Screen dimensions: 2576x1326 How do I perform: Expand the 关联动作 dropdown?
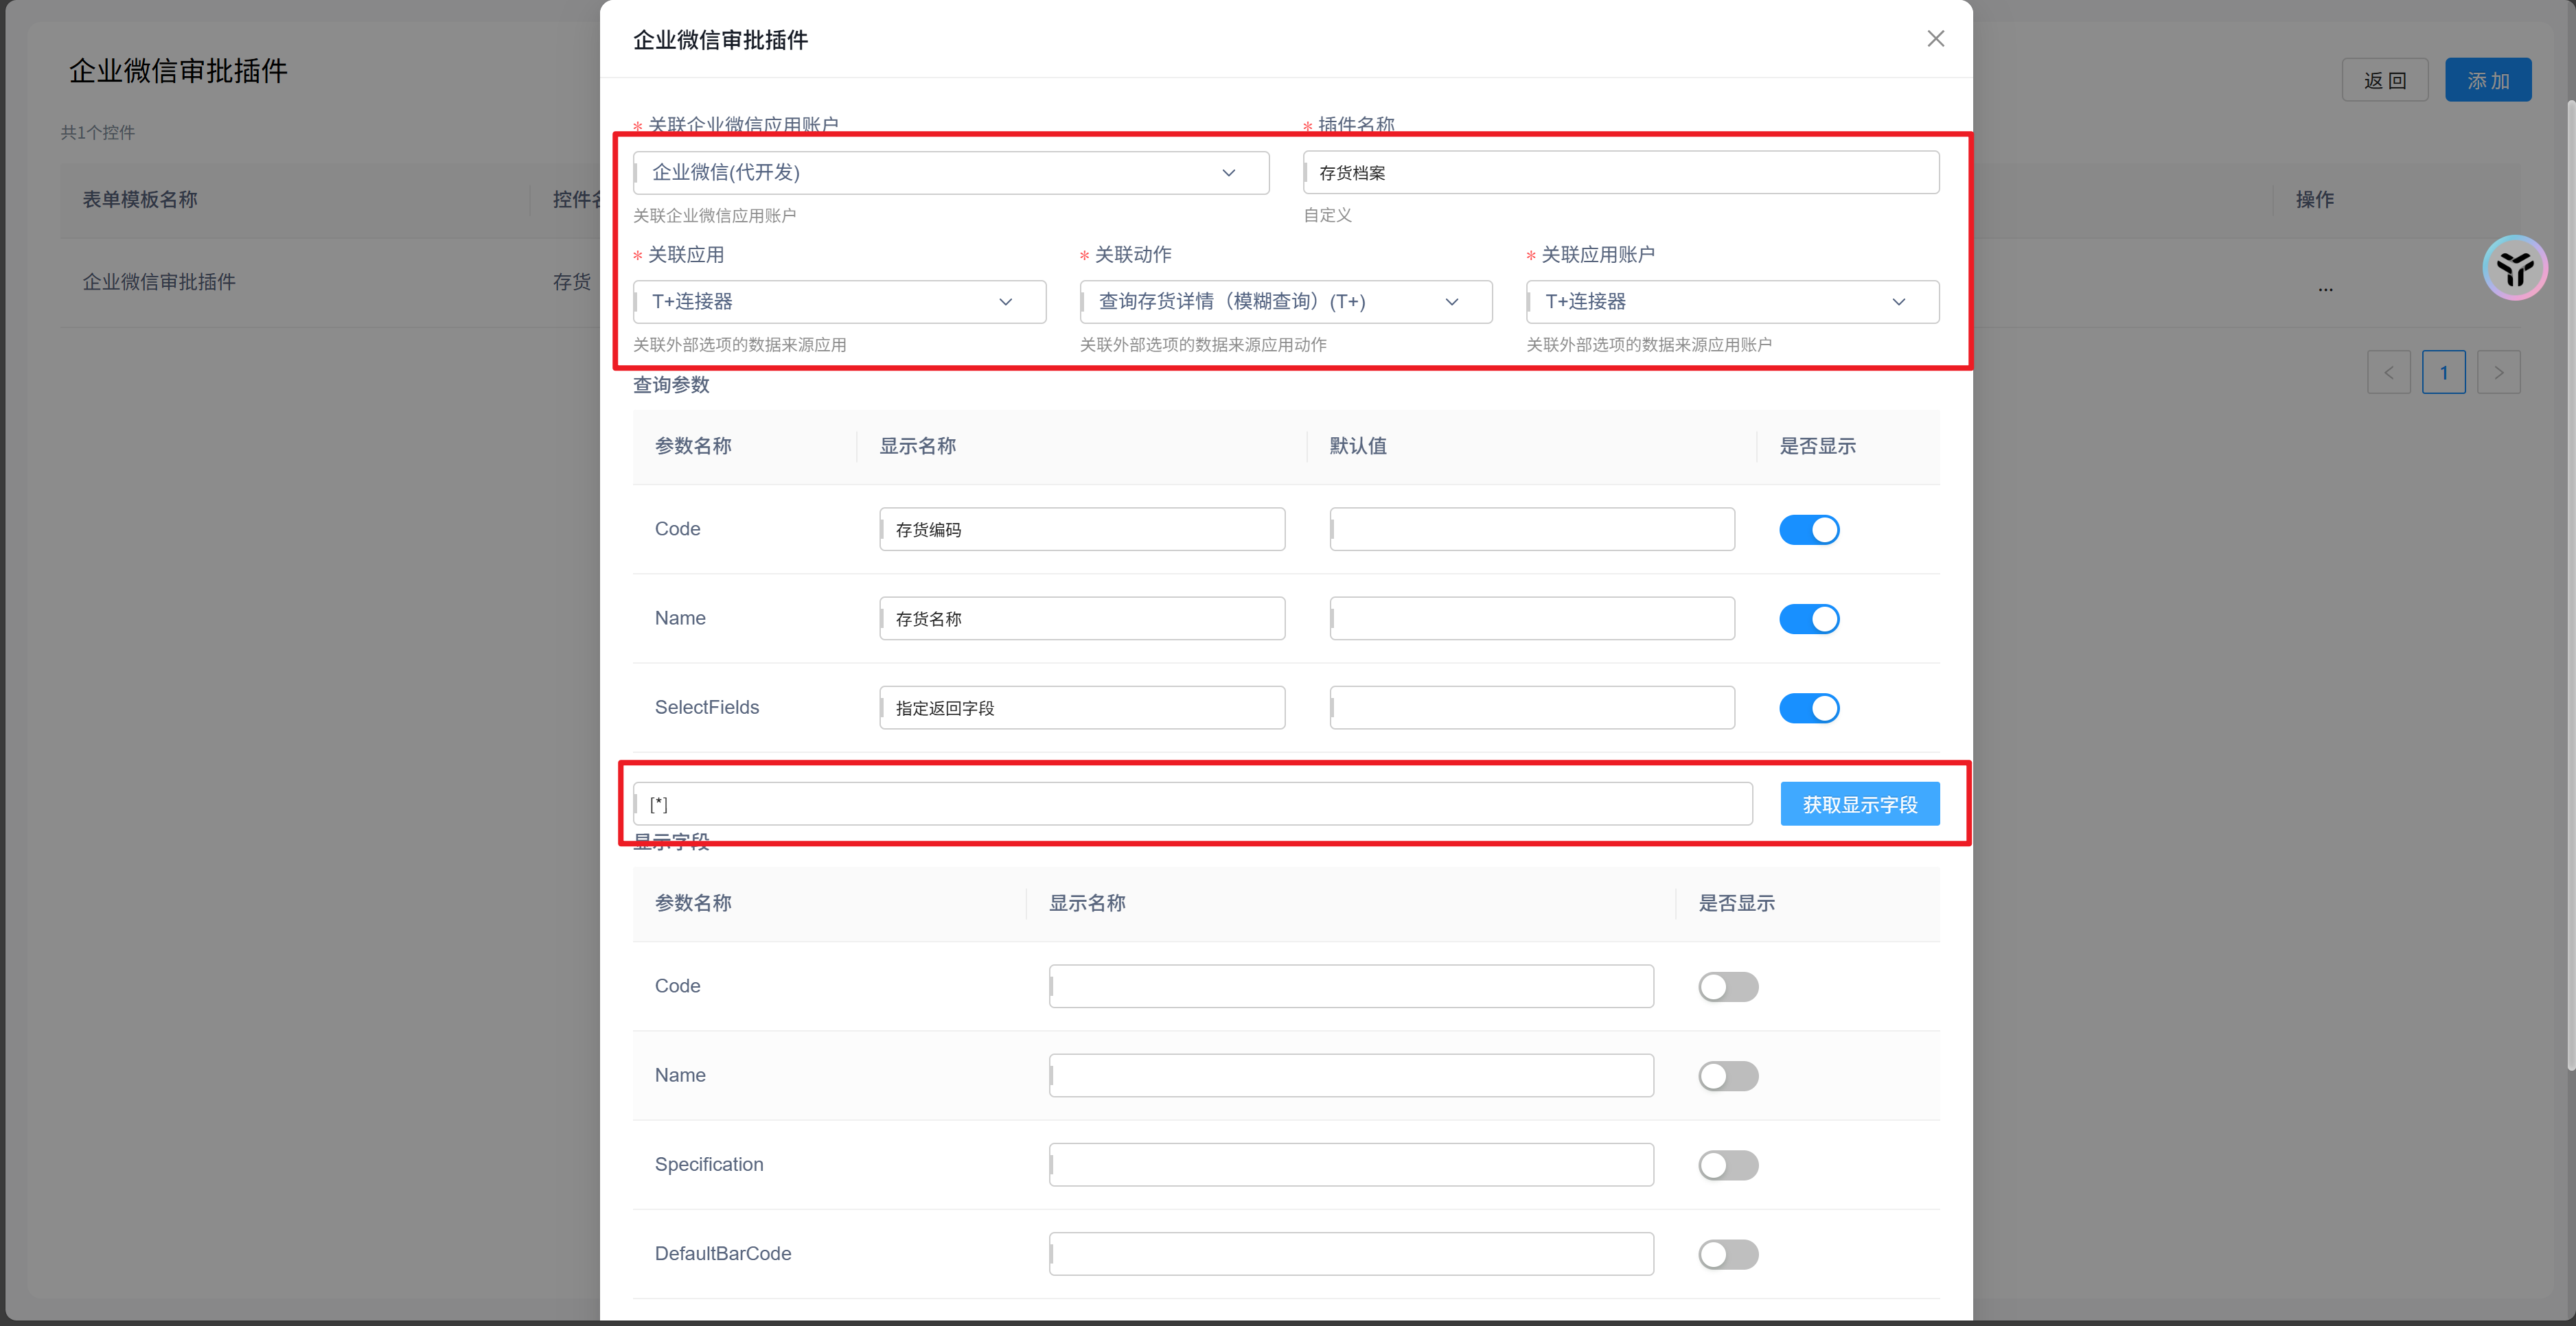click(x=1285, y=301)
